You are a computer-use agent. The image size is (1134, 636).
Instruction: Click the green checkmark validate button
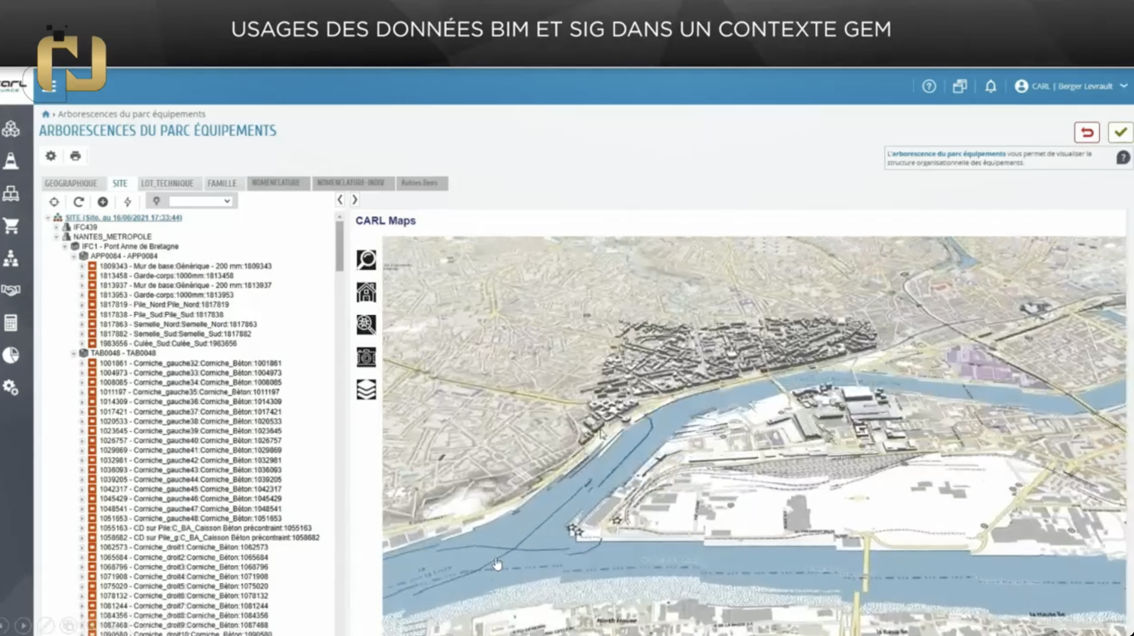tap(1120, 132)
